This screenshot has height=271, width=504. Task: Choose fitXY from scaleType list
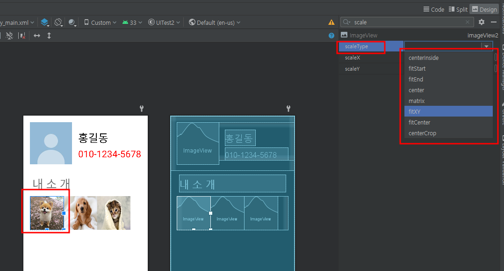448,111
